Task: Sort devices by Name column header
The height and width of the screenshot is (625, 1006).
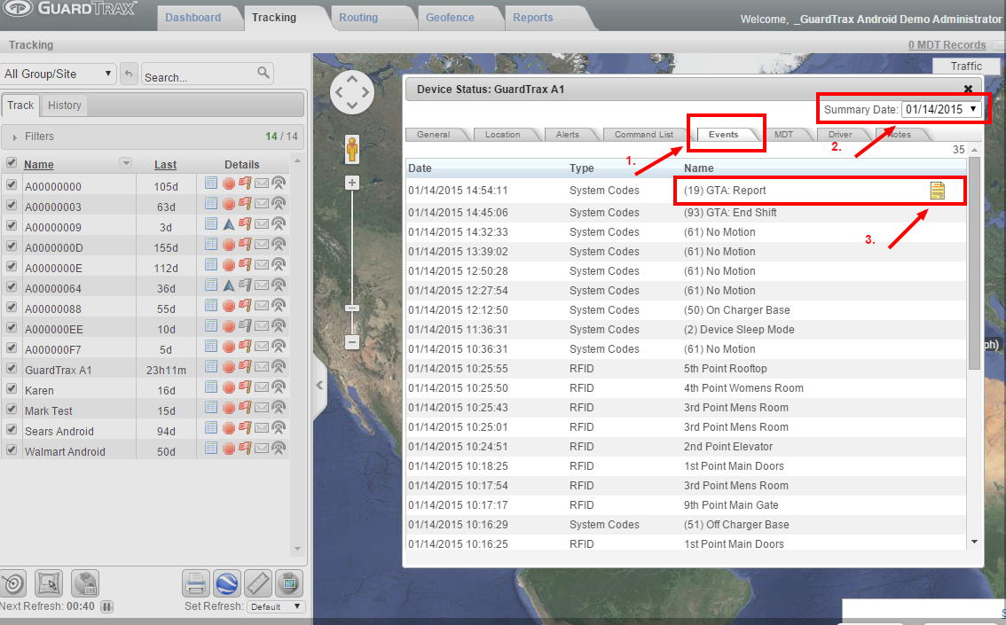Action: (39, 165)
